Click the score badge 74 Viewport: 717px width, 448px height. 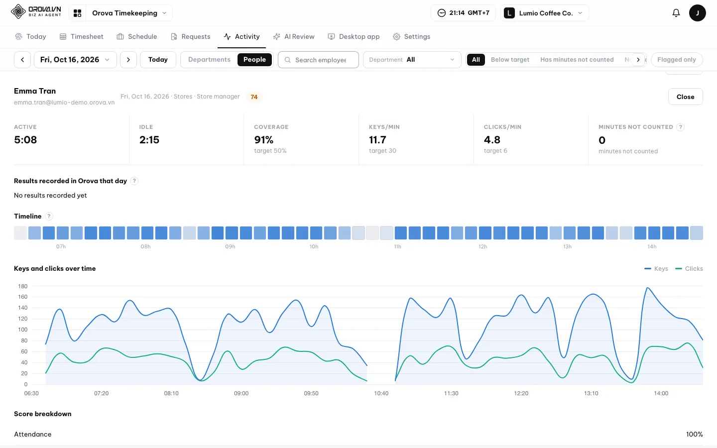point(254,97)
